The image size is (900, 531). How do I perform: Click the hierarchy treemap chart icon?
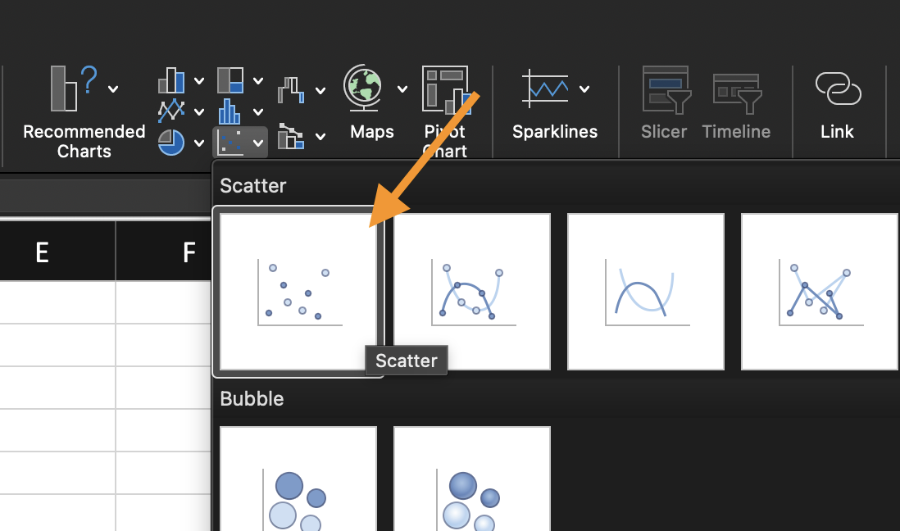coord(230,80)
